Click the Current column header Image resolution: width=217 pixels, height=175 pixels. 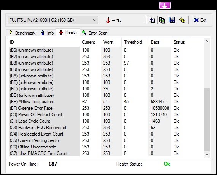(x=88, y=42)
